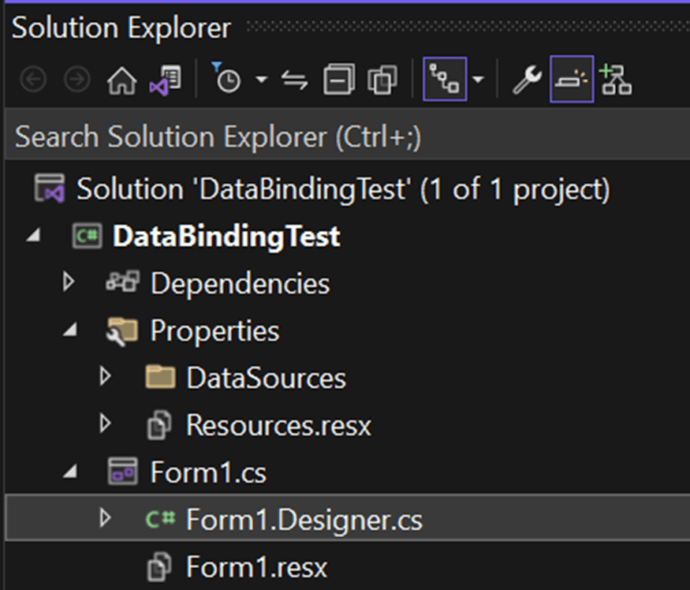Click the New Class Diagram icon
The height and width of the screenshot is (590, 690).
(617, 79)
